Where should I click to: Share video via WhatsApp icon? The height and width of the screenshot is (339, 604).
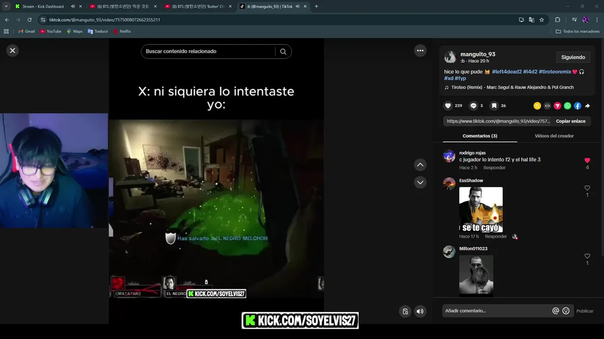567,106
